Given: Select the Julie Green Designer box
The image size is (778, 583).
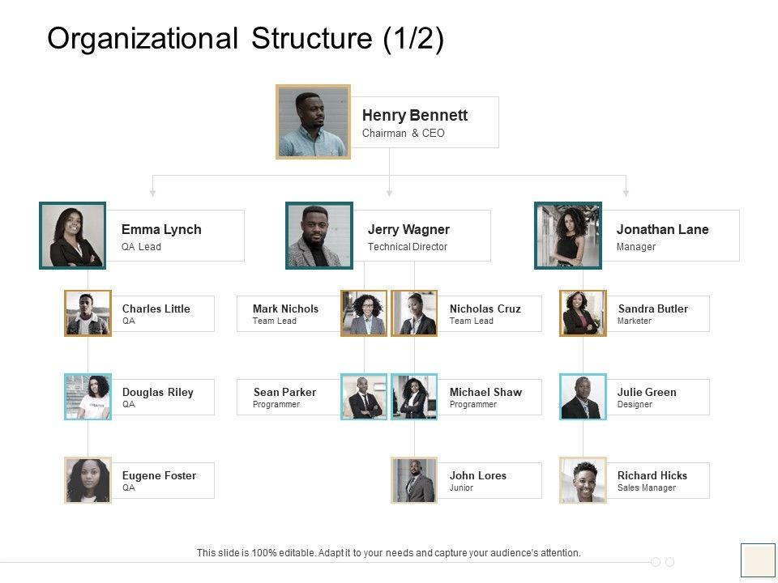Looking at the screenshot, I should tap(657, 397).
